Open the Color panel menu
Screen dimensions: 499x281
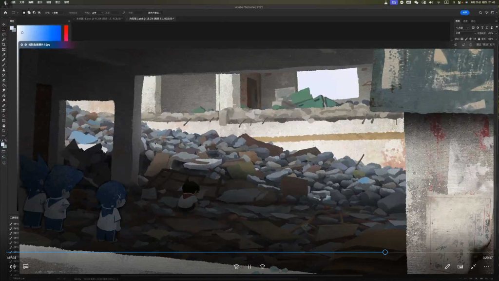(x=69, y=21)
